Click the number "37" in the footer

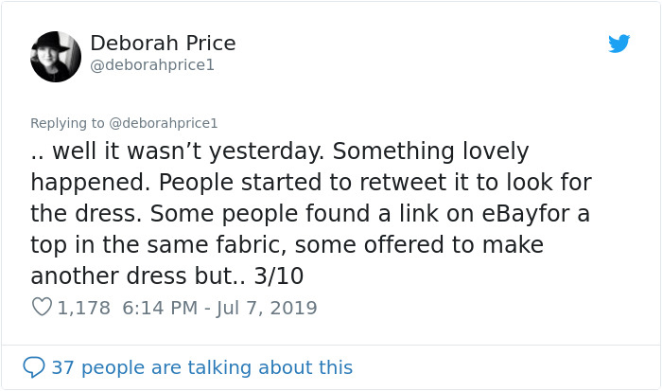point(63,367)
